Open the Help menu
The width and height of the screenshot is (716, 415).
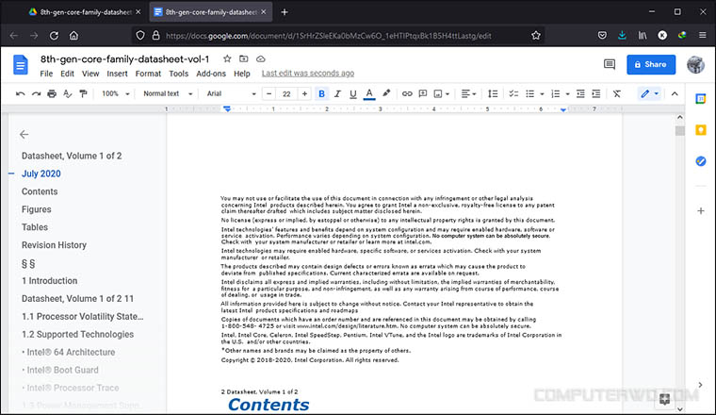tap(242, 74)
